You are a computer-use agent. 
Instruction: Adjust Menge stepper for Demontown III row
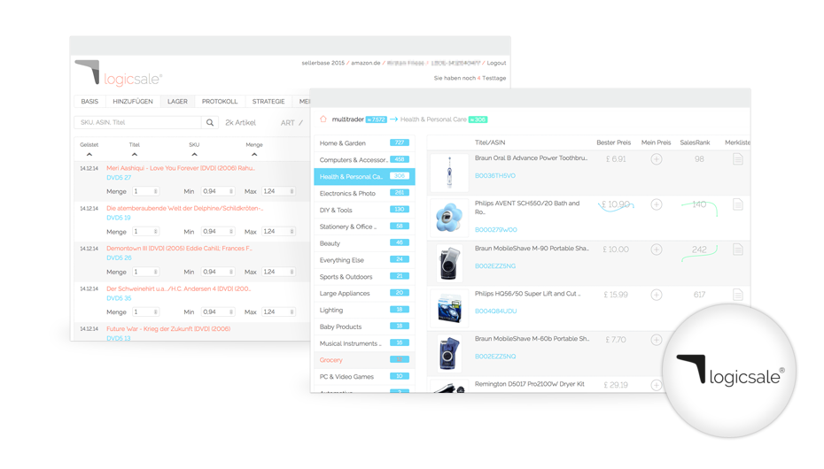tap(156, 272)
